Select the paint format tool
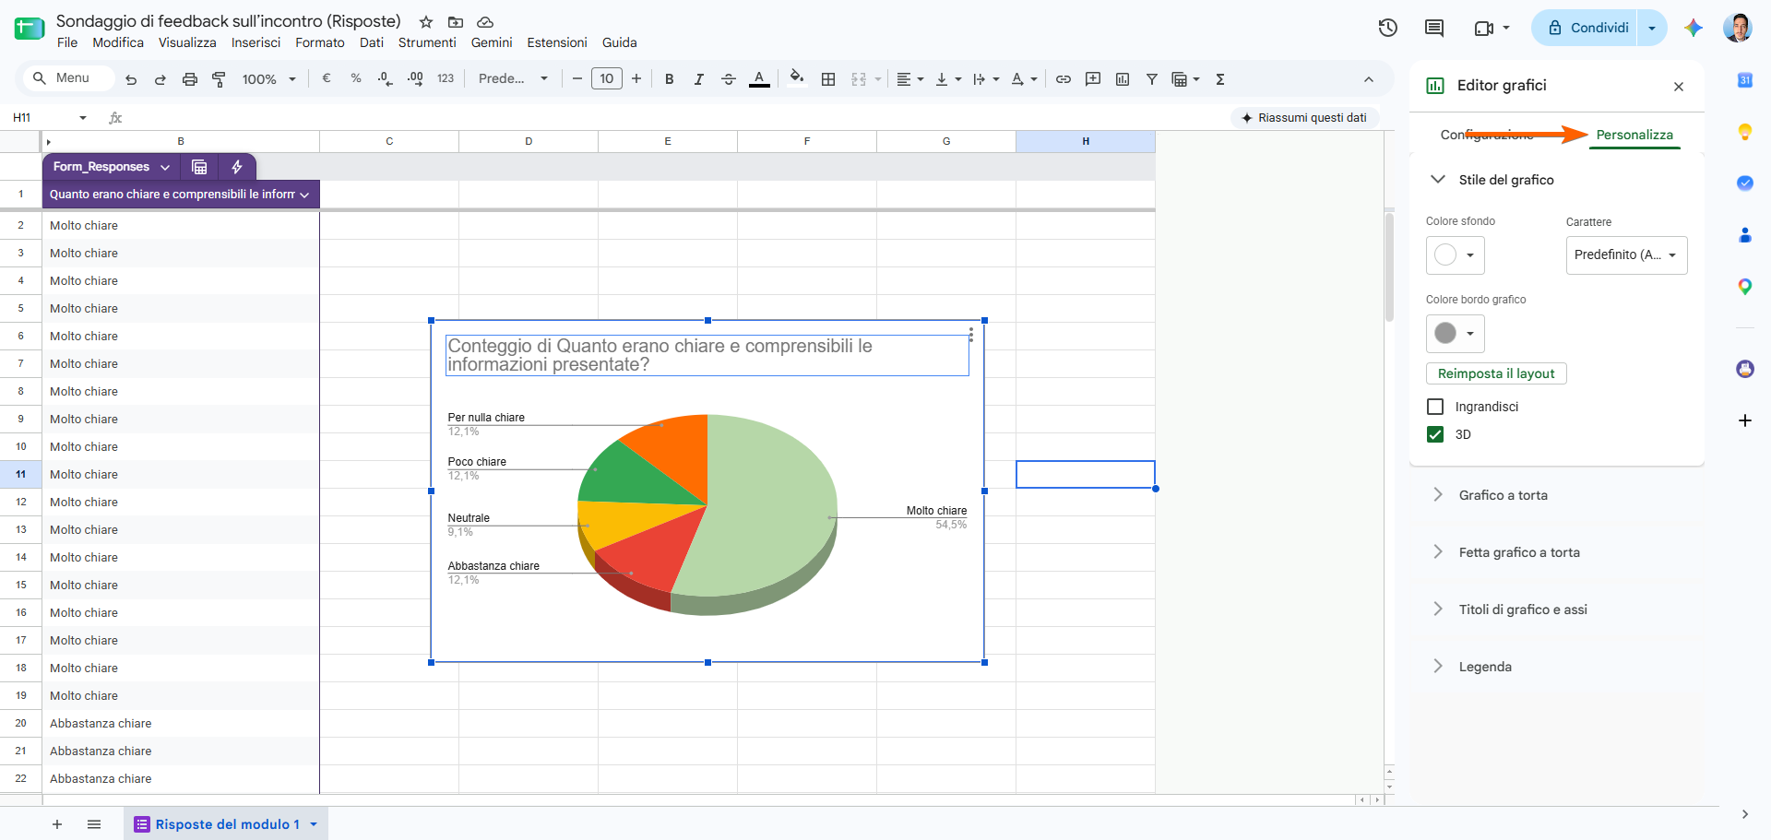 [x=219, y=79]
